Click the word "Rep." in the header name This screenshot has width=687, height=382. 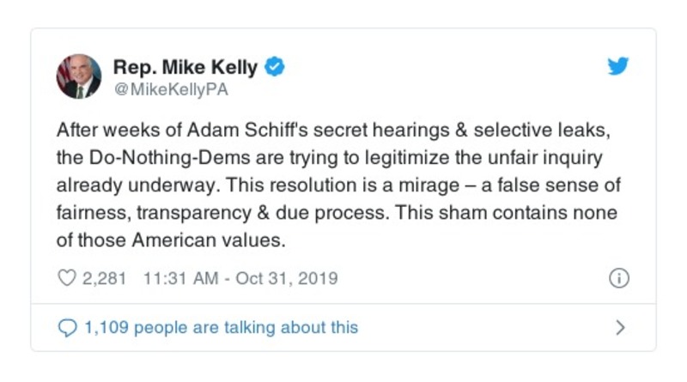tap(131, 67)
